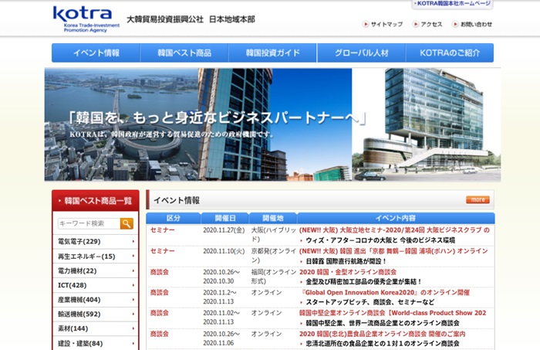Click the 2020.11.27(金) date cell
This screenshot has width=540, height=350.
[x=224, y=230]
